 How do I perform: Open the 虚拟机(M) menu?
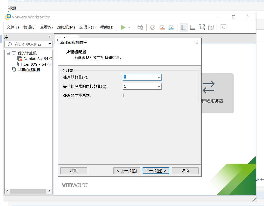coord(66,27)
